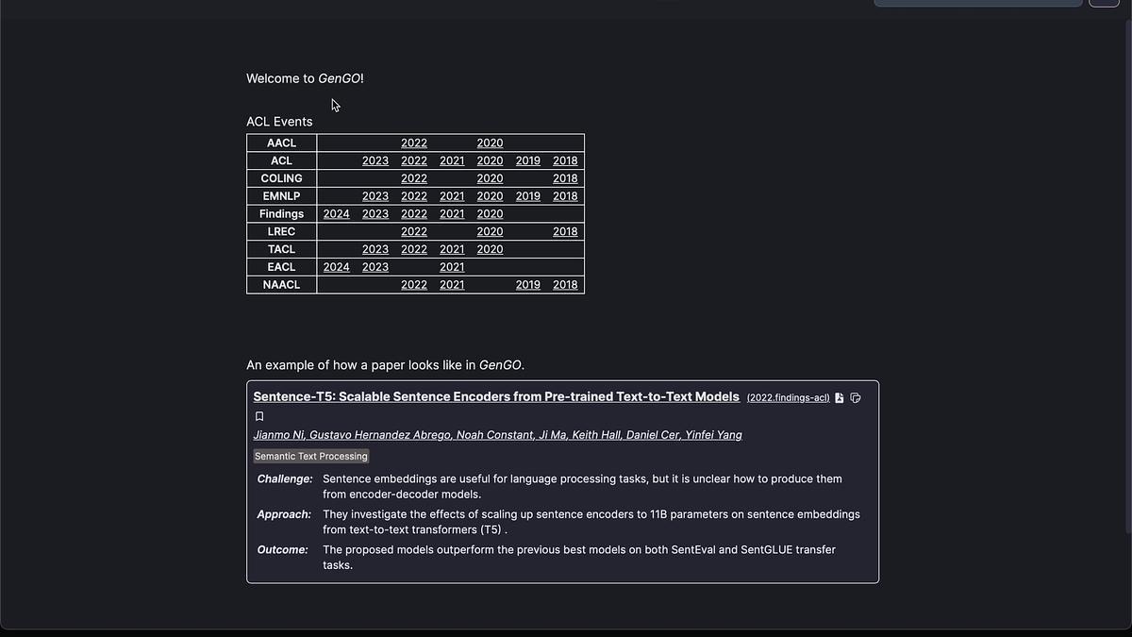Click the 'Challenge:' label in paper card
This screenshot has width=1132, height=637.
click(285, 479)
